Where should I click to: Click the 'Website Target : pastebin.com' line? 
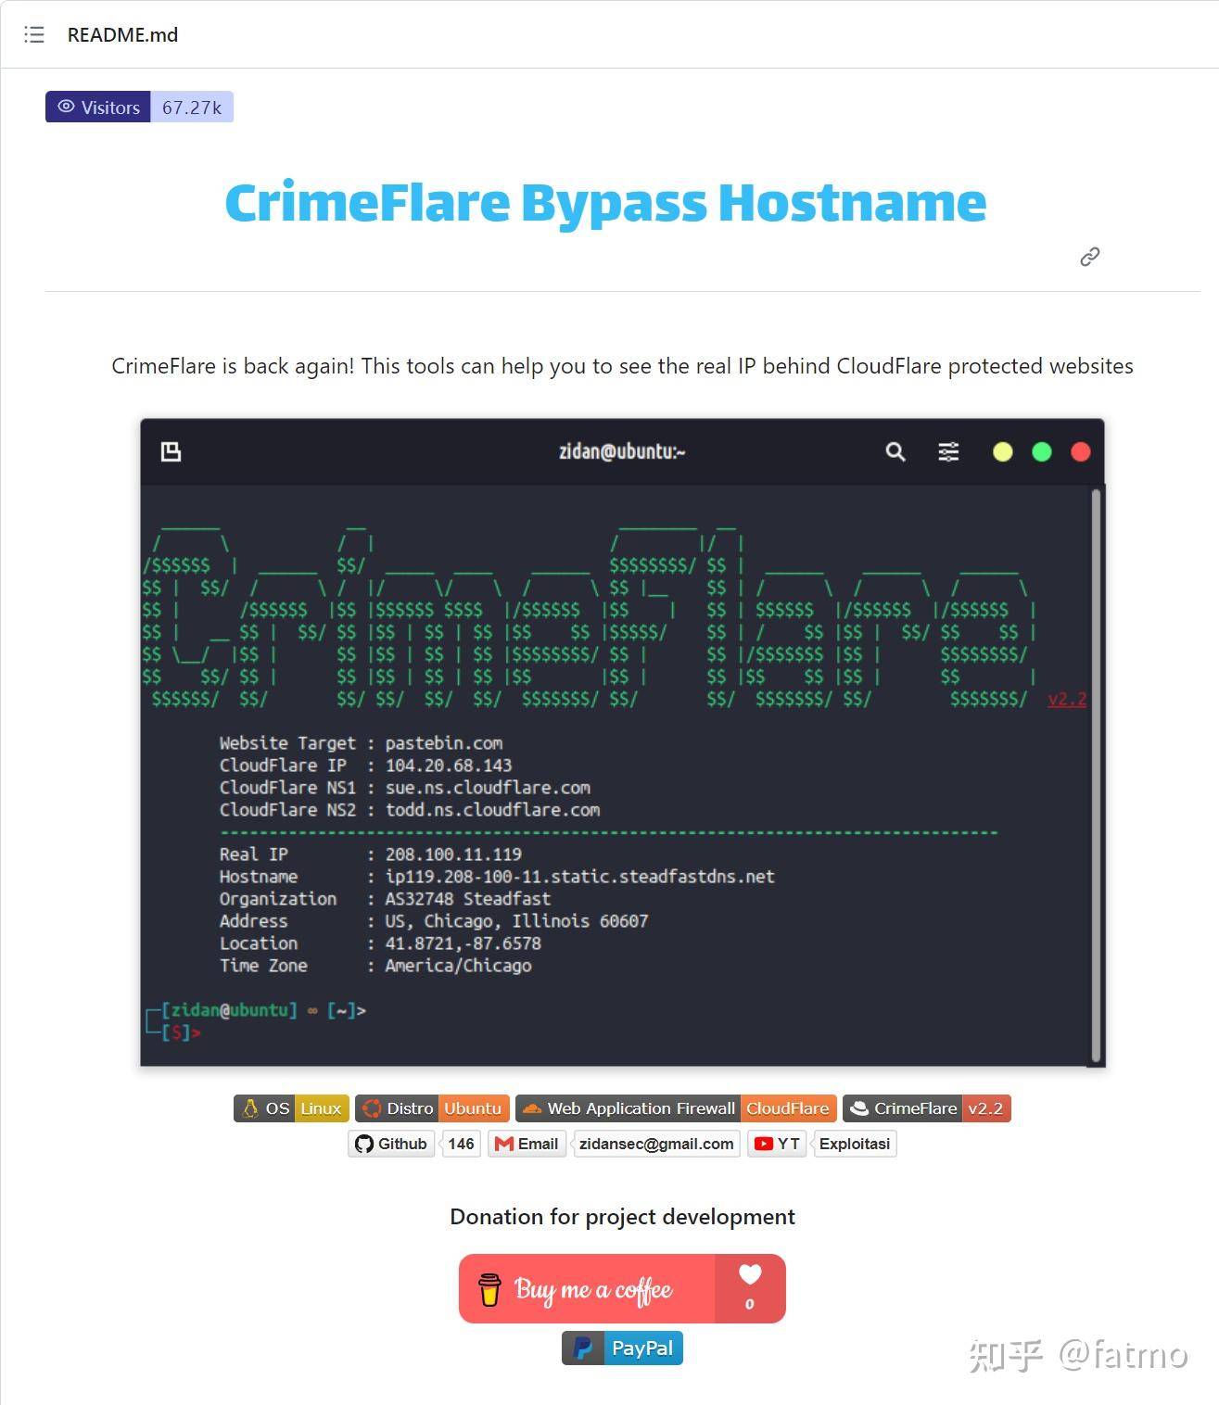point(361,743)
